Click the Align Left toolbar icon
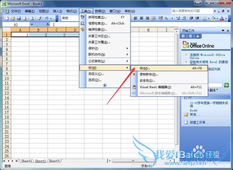The width and height of the screenshot is (233, 170). click(136, 18)
